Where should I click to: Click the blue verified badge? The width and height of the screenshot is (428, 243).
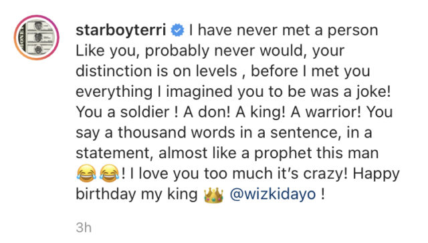[x=177, y=30]
